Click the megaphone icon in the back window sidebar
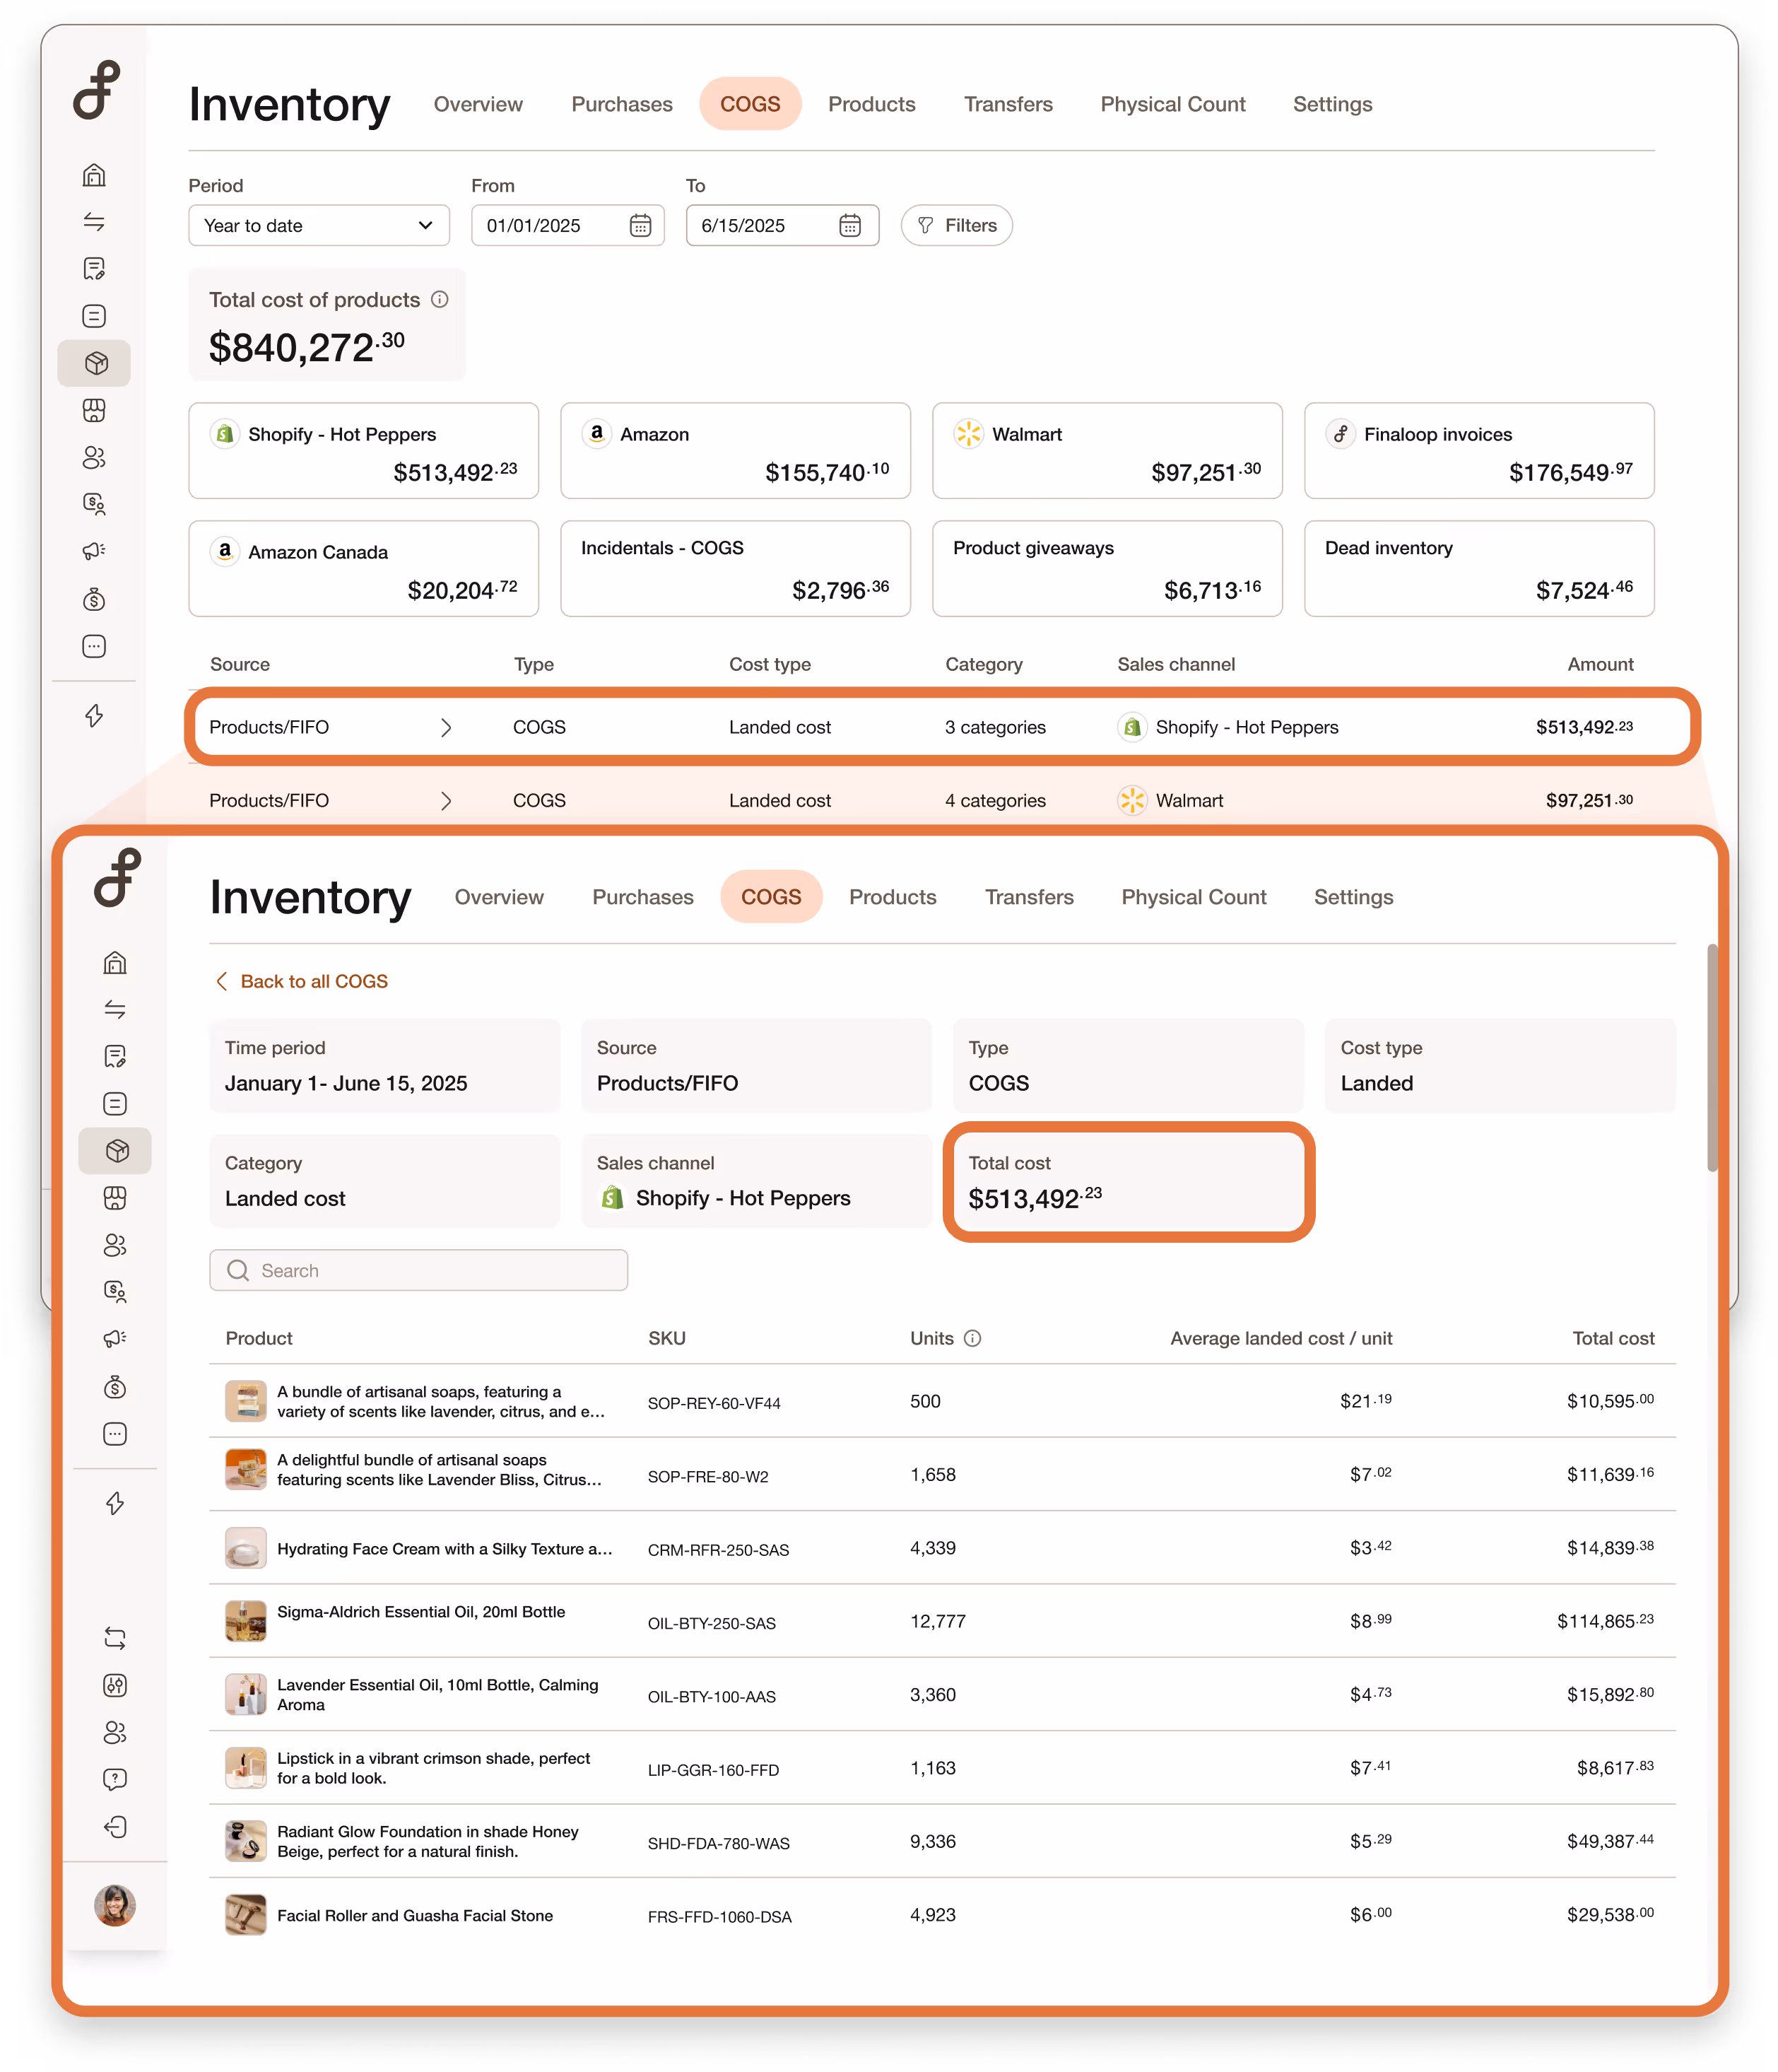Image resolution: width=1778 pixels, height=2072 pixels. [94, 551]
